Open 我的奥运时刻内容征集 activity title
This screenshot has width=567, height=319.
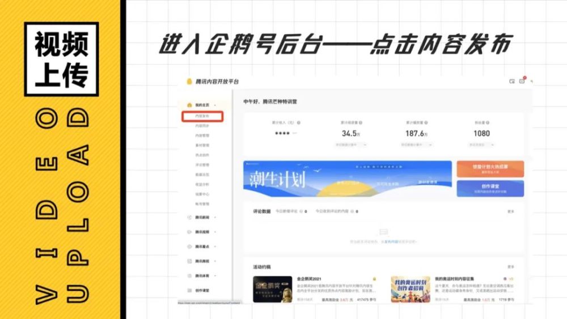(454, 279)
